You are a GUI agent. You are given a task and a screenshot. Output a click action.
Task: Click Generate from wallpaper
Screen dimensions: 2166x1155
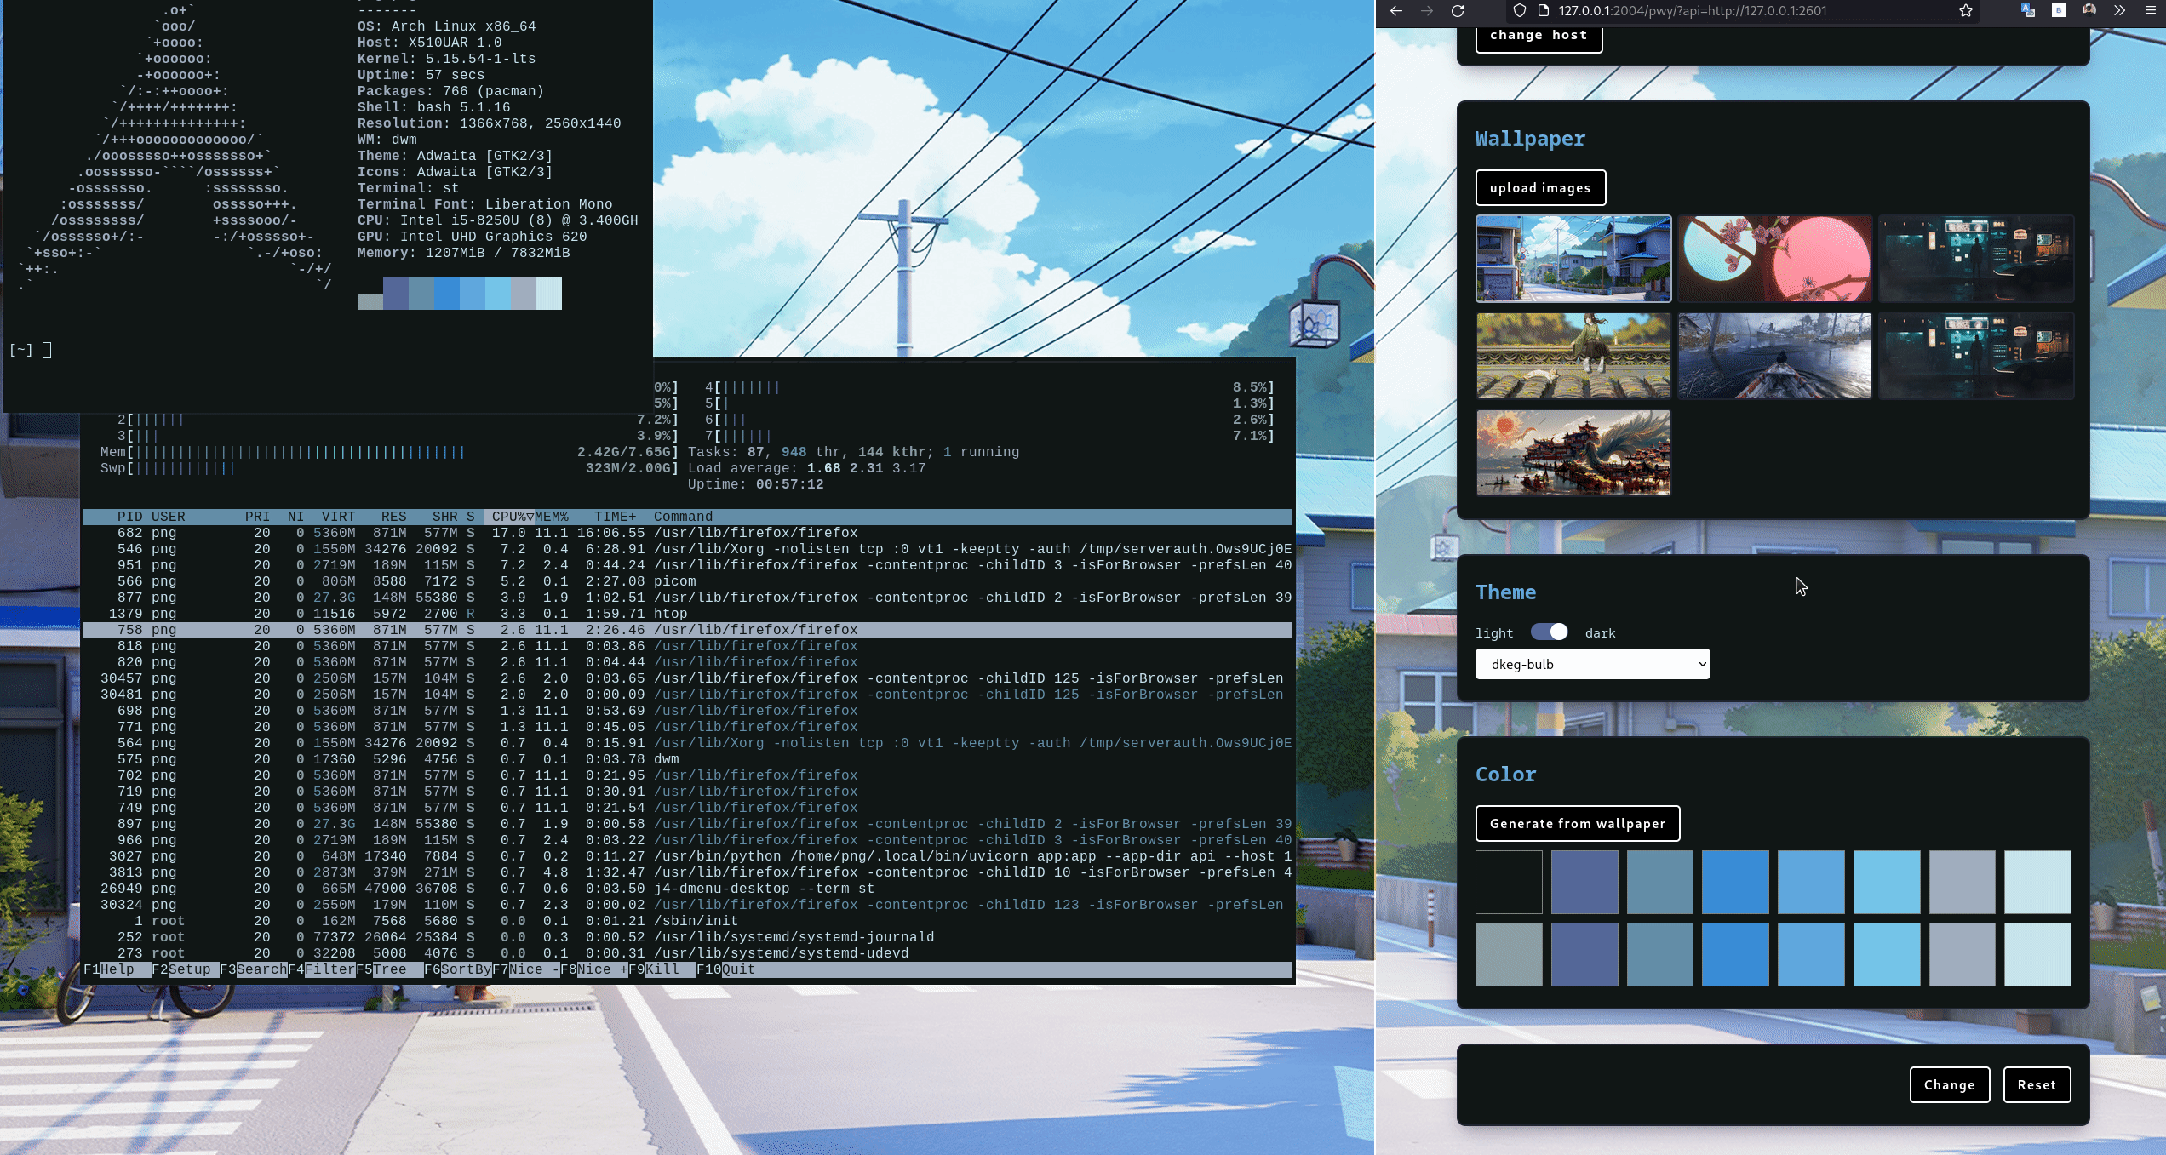click(1577, 823)
